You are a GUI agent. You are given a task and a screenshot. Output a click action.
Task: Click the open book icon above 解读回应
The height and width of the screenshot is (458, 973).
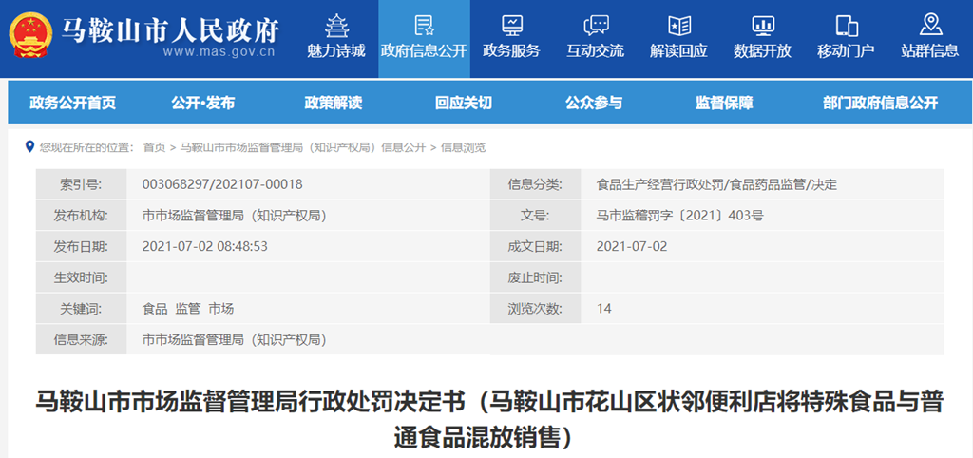(x=678, y=26)
